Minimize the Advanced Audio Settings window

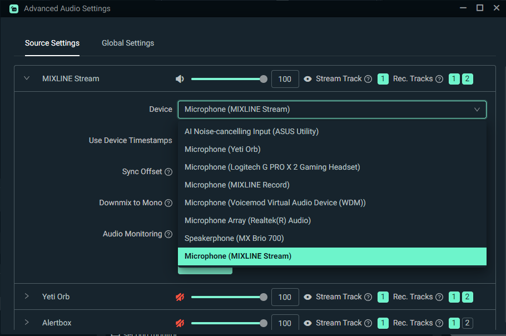(463, 8)
